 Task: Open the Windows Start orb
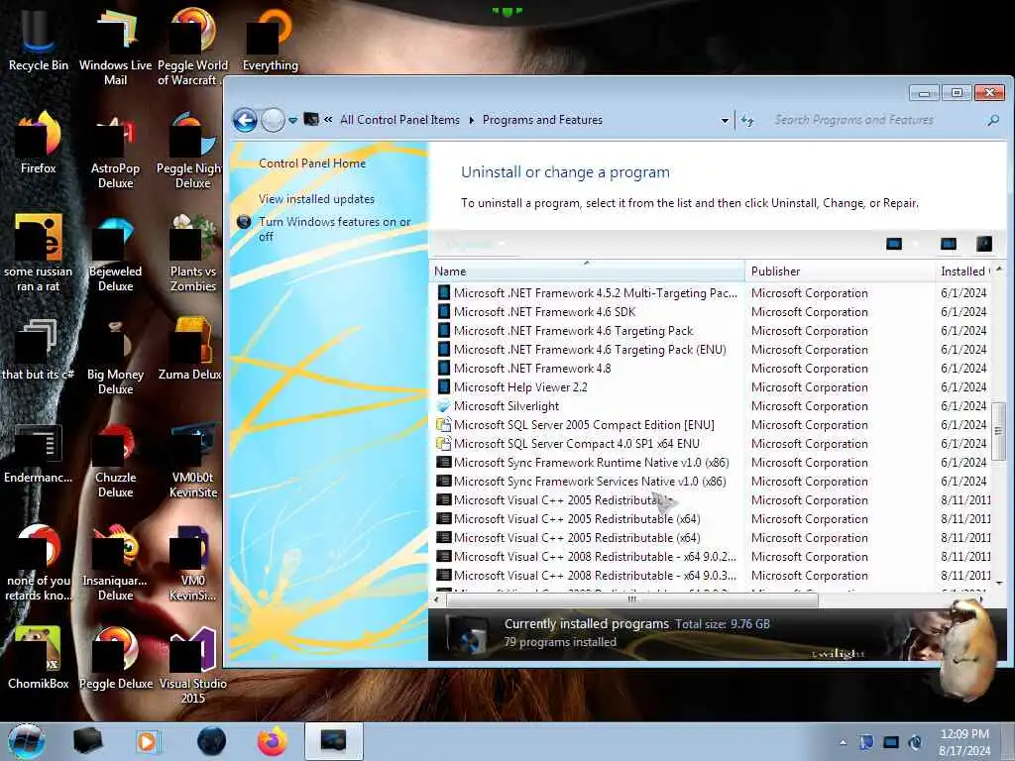click(27, 741)
